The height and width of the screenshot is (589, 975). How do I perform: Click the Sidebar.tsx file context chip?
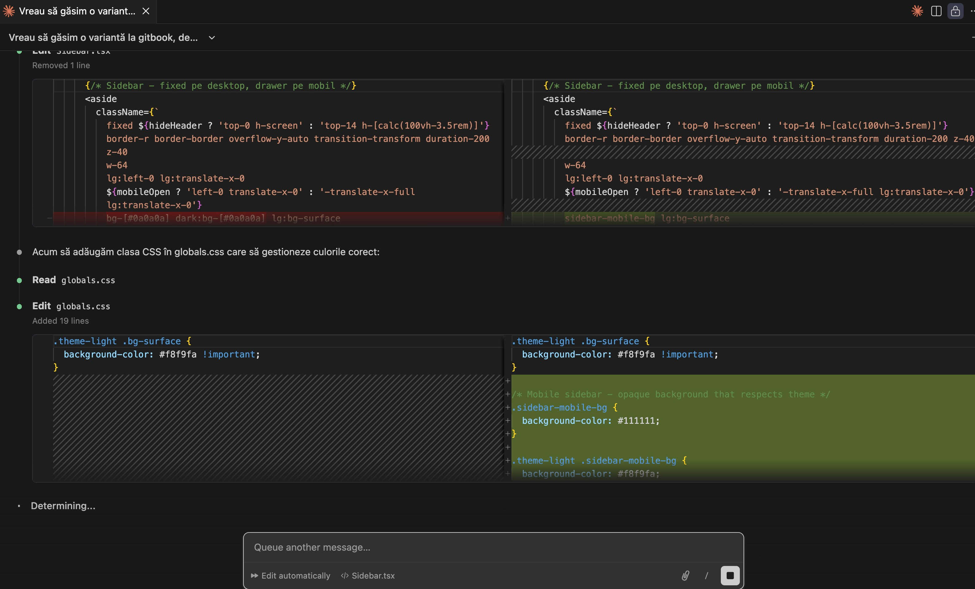[x=368, y=575]
